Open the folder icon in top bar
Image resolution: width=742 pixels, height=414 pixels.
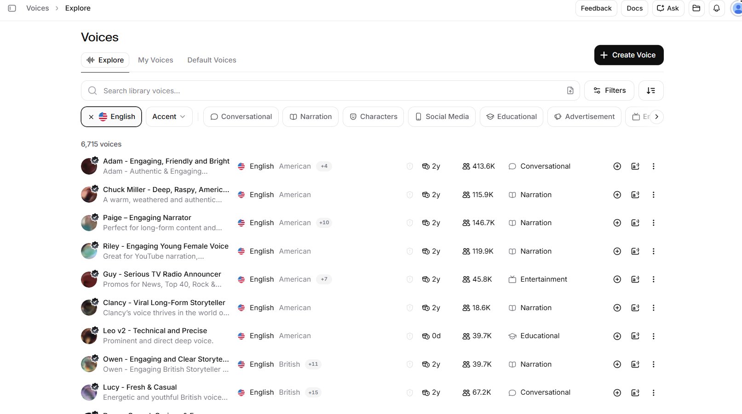(696, 8)
